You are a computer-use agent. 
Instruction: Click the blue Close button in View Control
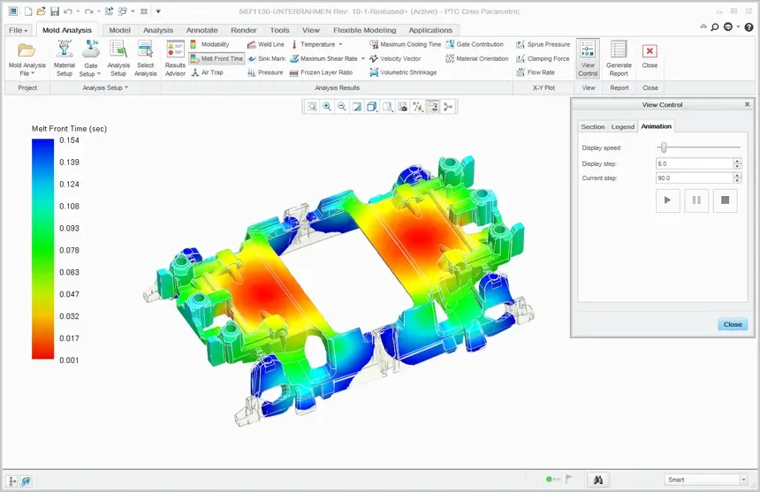coord(733,324)
